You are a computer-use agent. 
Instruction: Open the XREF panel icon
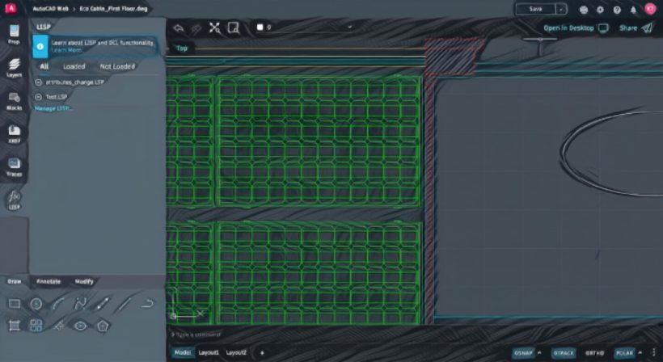14,133
